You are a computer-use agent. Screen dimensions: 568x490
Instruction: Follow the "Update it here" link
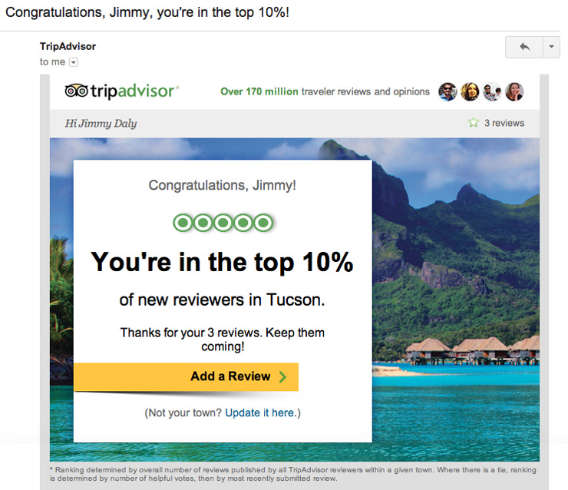coord(259,412)
